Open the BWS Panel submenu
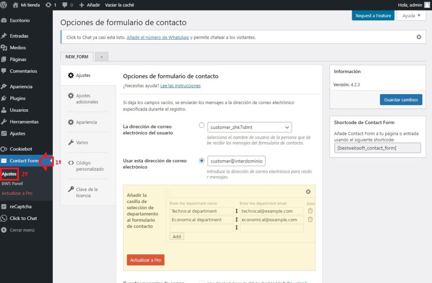This screenshot has width=432, height=283. tap(12, 183)
